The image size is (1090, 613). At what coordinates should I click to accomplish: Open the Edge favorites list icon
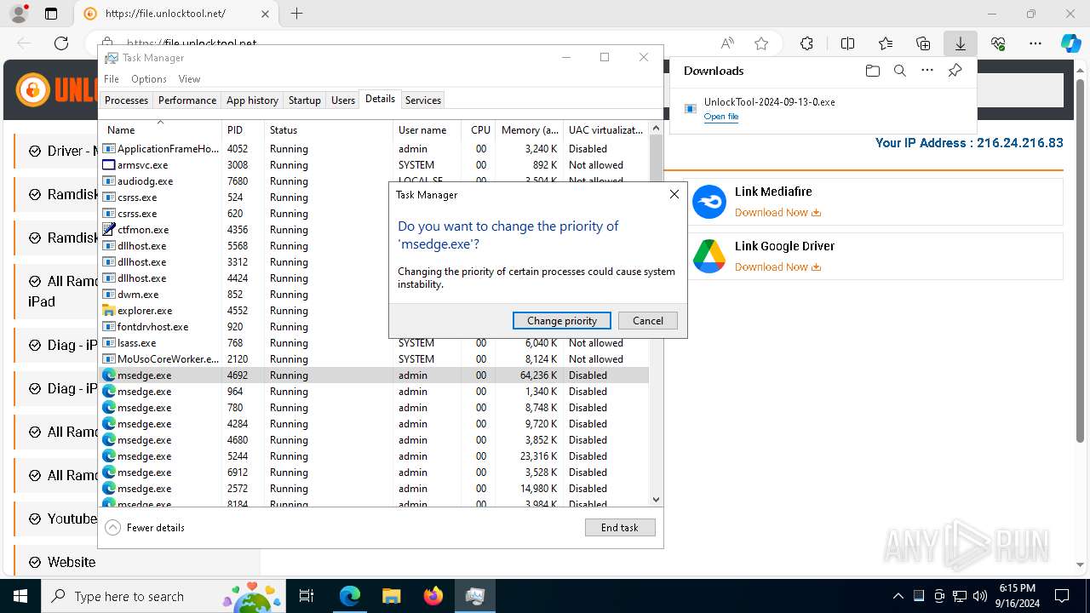click(x=886, y=43)
